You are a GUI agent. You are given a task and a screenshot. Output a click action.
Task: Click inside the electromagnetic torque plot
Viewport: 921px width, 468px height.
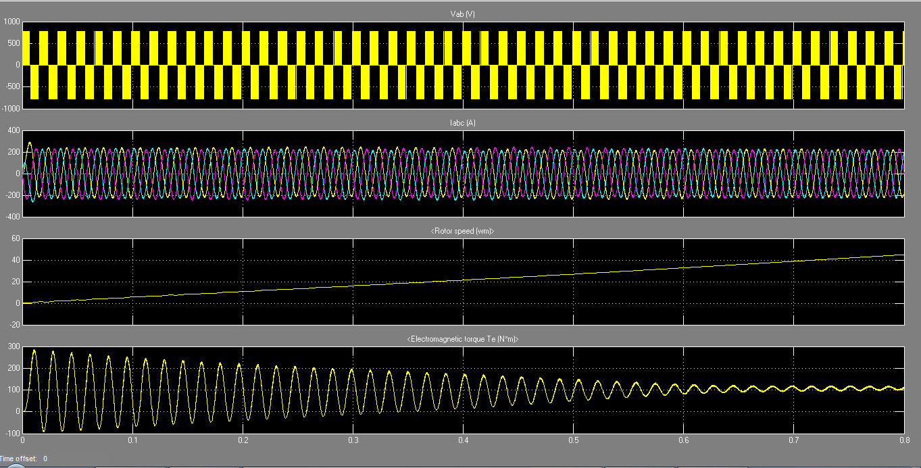tap(463, 390)
